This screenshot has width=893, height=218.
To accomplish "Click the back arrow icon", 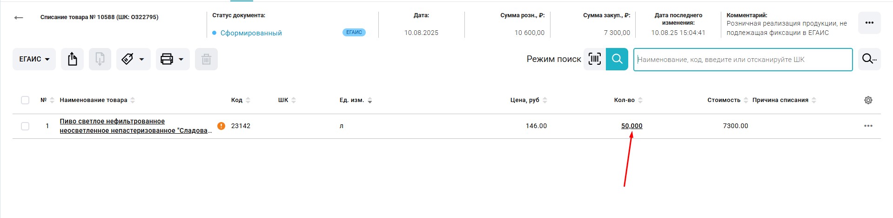I will tap(19, 18).
